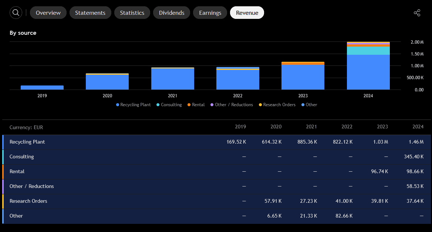Screen dimensions: 432x232
Task: View the Earnings tab
Action: (x=210, y=13)
